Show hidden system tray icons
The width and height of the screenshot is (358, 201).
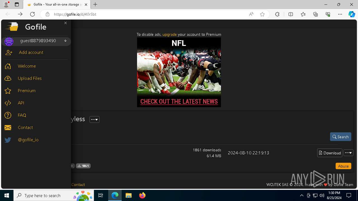tap(302, 195)
